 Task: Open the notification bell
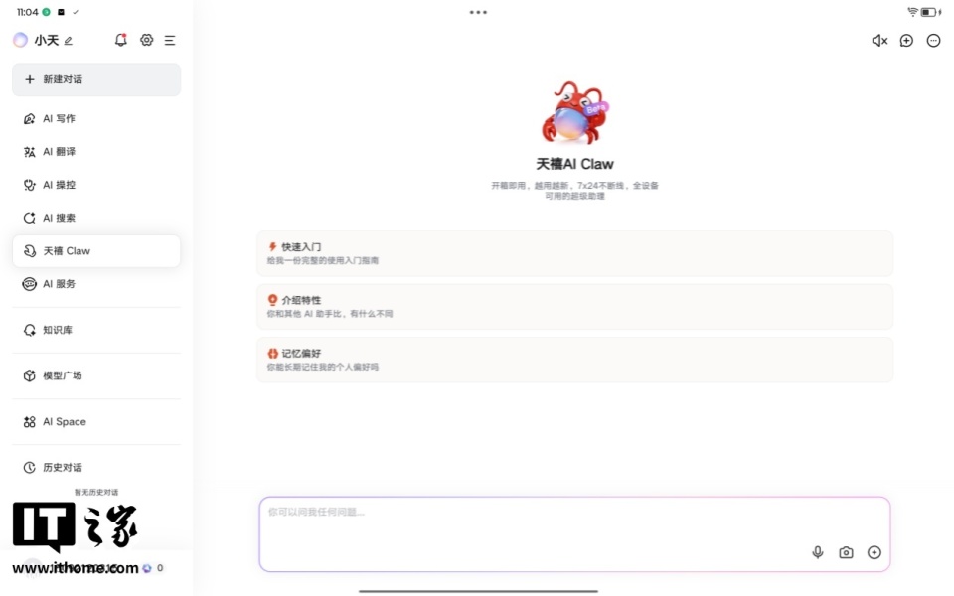pyautogui.click(x=120, y=40)
